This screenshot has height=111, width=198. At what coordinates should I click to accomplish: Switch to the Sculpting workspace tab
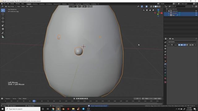[x=42, y=4]
